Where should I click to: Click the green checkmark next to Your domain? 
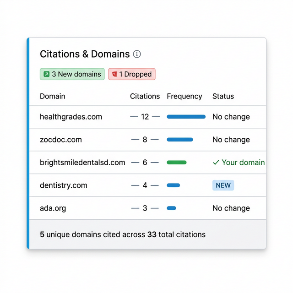pos(216,163)
